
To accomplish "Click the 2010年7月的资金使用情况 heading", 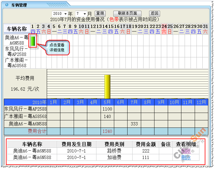I will click(77, 19).
